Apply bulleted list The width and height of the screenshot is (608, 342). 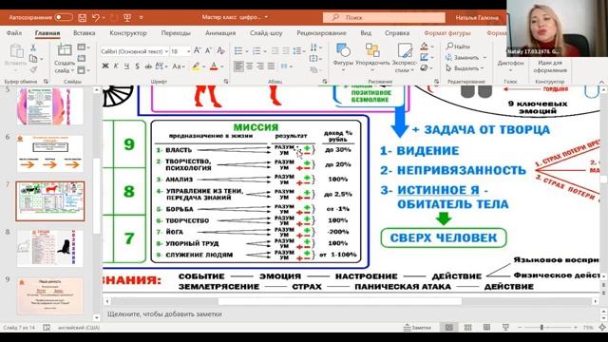click(238, 50)
